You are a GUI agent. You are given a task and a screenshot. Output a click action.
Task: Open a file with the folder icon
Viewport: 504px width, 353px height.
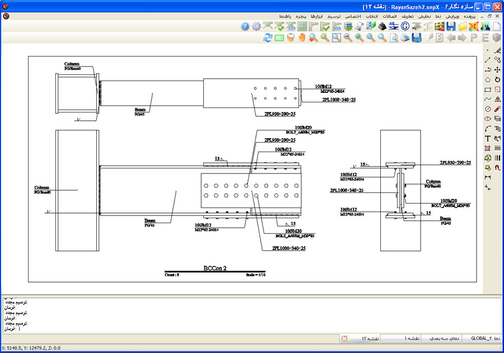[463, 26]
